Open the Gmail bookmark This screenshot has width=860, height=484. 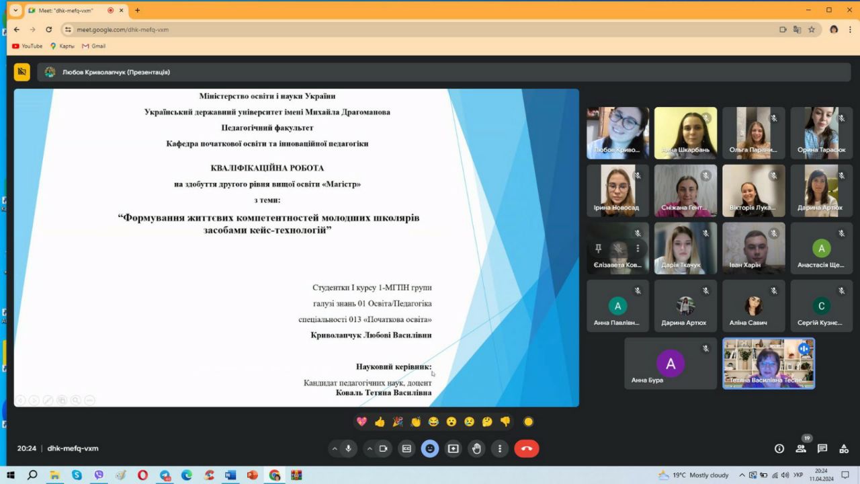[94, 46]
